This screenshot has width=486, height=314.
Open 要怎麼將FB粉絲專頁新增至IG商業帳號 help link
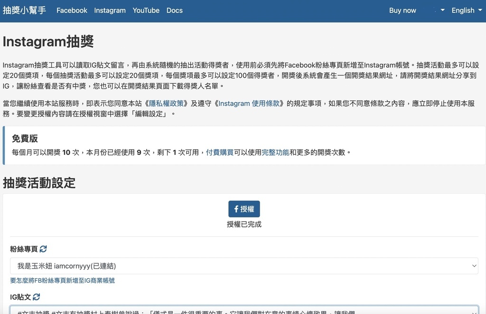click(x=62, y=280)
